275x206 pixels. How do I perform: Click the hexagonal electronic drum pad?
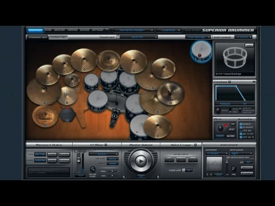point(68,114)
